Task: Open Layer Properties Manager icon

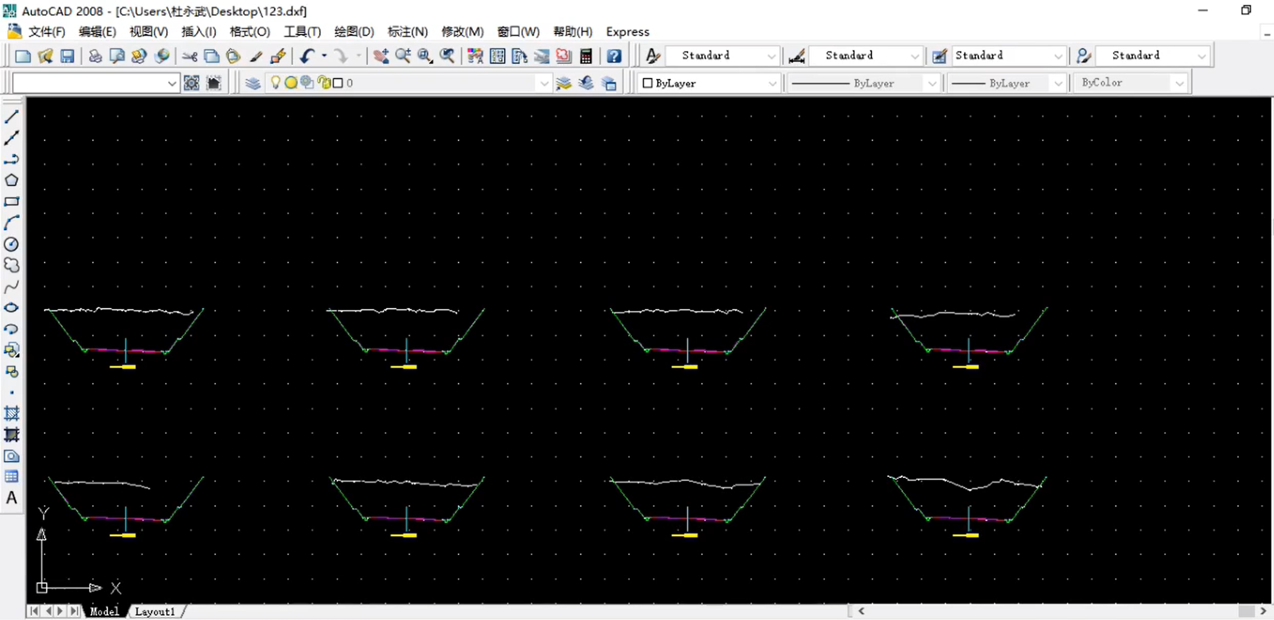Action: 253,83
